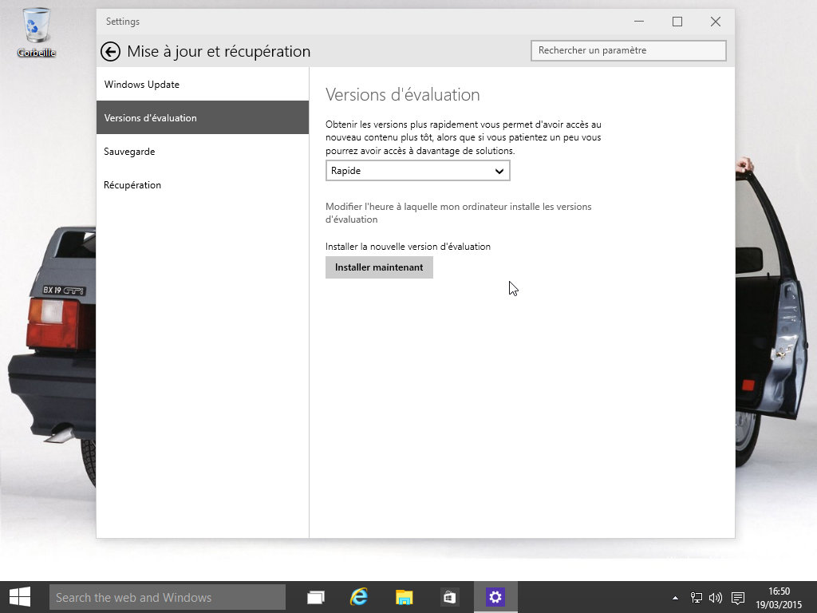Image resolution: width=817 pixels, height=613 pixels.
Task: Click the network icon in system tray
Action: click(x=696, y=596)
